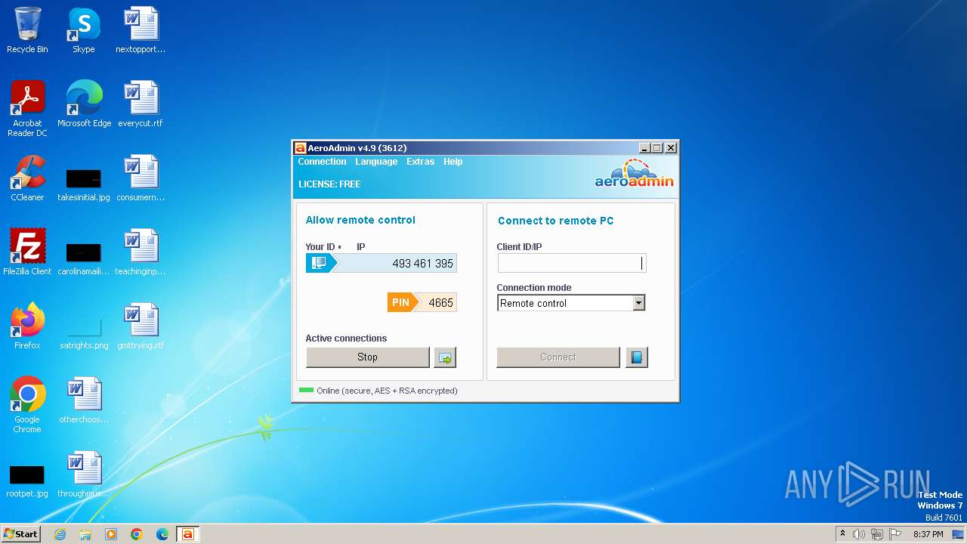The image size is (967, 544).
Task: Select the nextopport document icon
Action: (x=141, y=31)
